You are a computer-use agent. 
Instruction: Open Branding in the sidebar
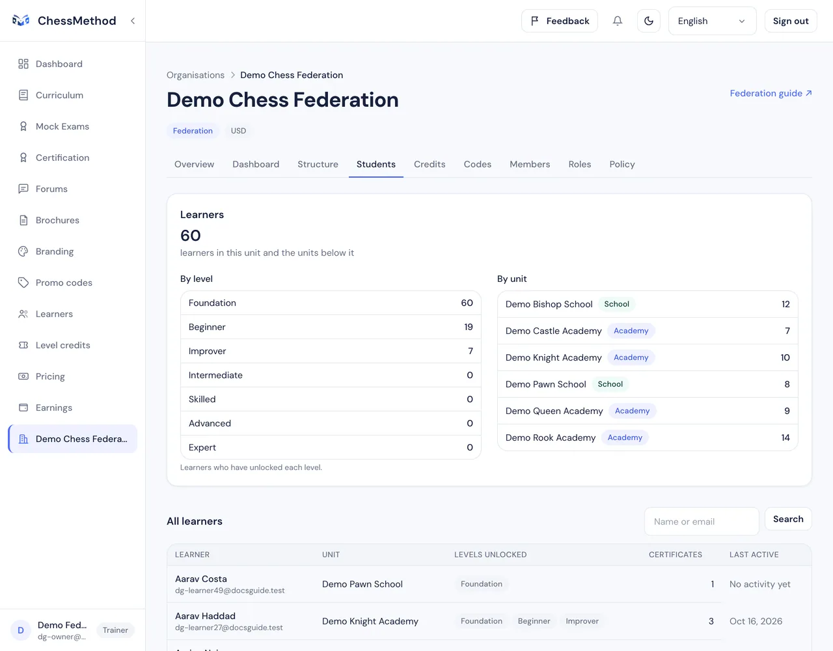click(x=72, y=251)
